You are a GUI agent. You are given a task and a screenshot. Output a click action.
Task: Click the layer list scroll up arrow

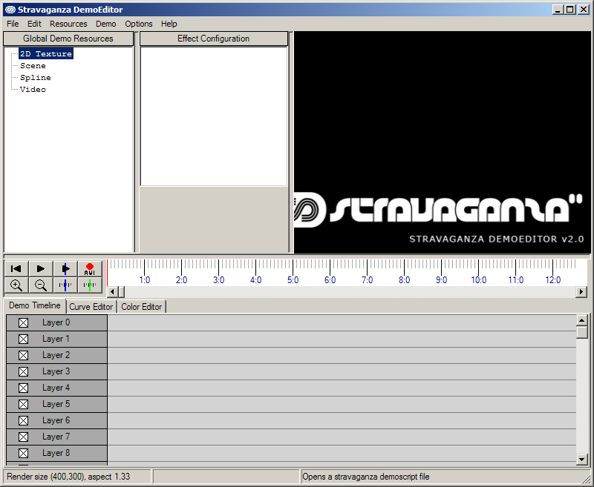click(582, 321)
